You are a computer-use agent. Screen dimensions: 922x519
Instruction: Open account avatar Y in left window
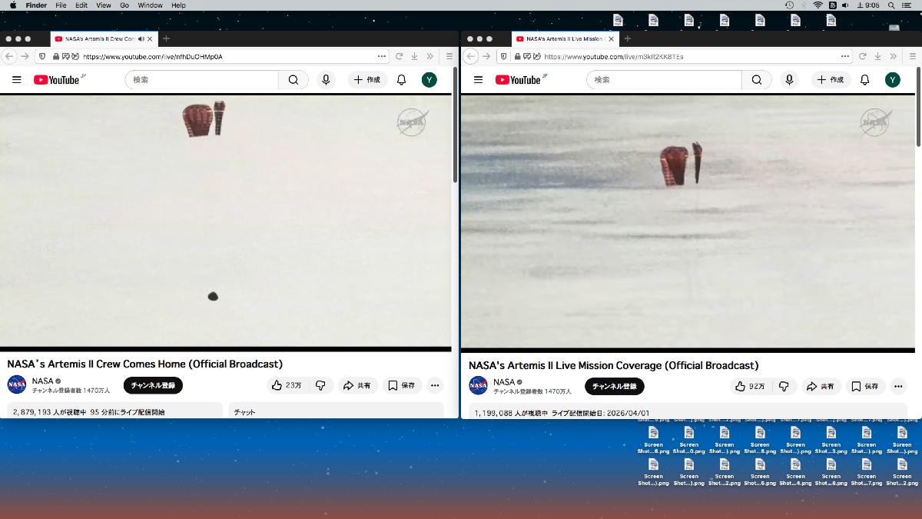(429, 80)
